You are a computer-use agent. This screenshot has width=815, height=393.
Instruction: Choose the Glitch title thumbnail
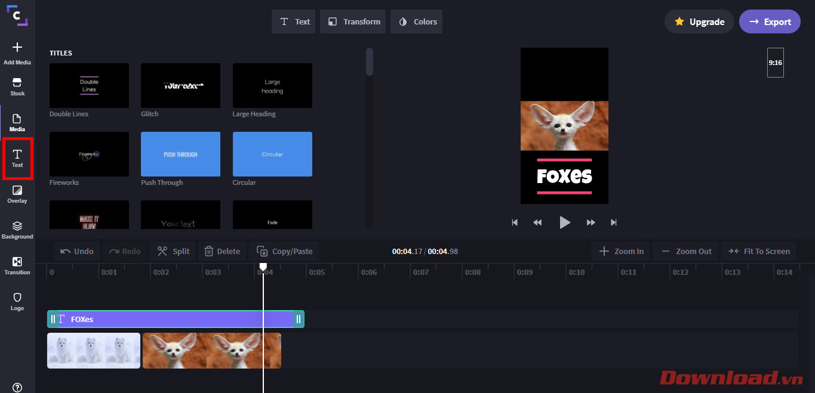pyautogui.click(x=180, y=86)
